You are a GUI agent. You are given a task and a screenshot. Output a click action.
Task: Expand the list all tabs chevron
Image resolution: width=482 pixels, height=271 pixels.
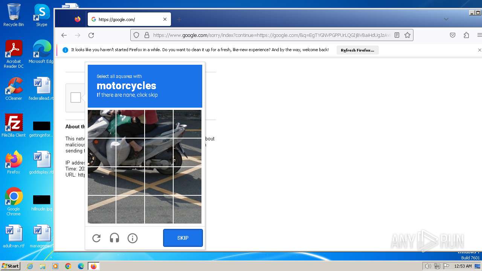click(x=446, y=19)
